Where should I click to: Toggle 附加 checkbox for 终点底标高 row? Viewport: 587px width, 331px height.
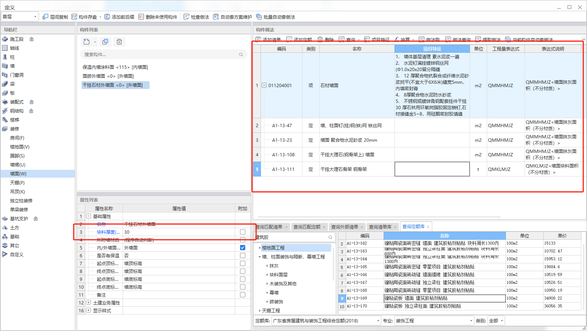[243, 287]
